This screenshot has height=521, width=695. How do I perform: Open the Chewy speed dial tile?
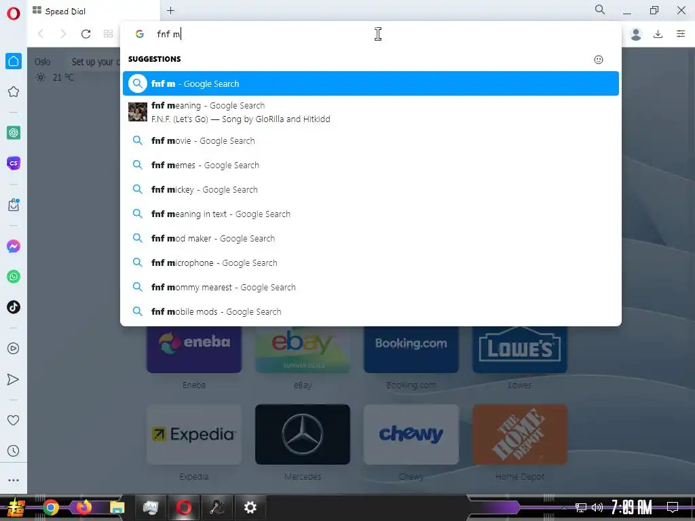(411, 434)
